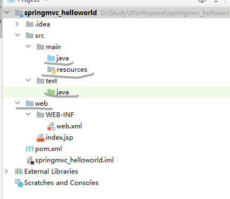230x199 pixels.
Task: Click the springmvc_helloworld.iml file icon
Action: [30, 160]
